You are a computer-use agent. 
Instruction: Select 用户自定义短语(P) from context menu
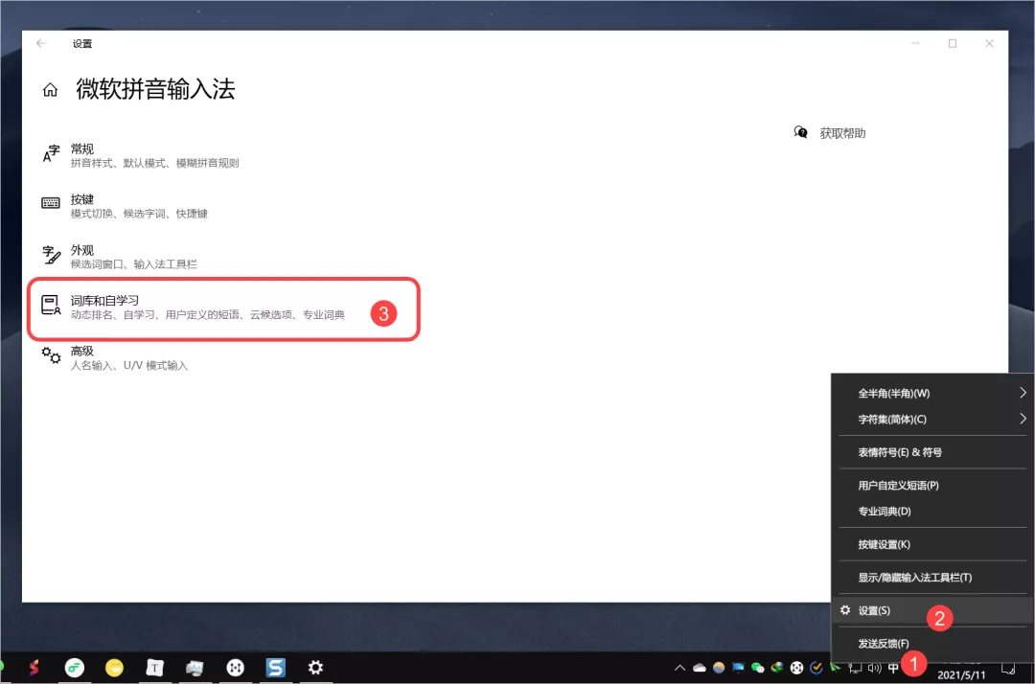(932, 486)
